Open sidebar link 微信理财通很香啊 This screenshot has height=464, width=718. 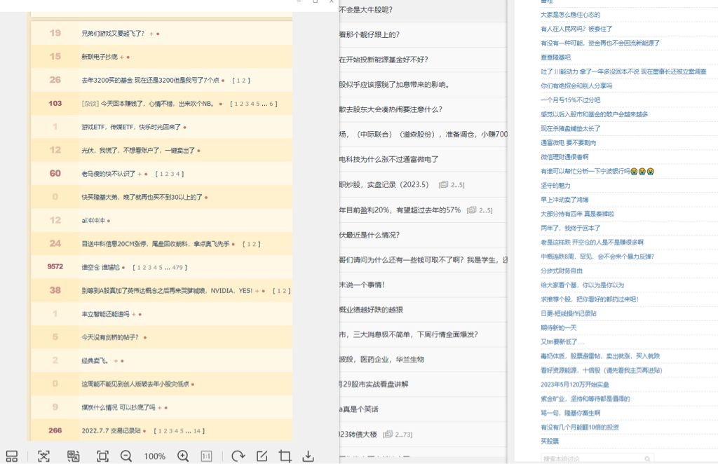[564, 157]
